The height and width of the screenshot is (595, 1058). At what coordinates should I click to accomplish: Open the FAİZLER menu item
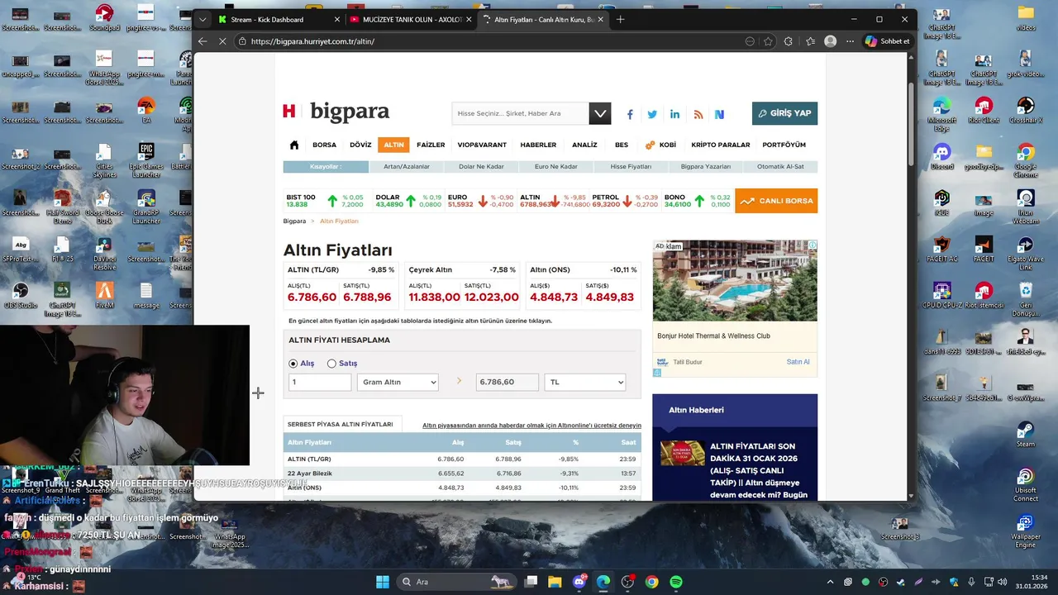[x=431, y=145]
